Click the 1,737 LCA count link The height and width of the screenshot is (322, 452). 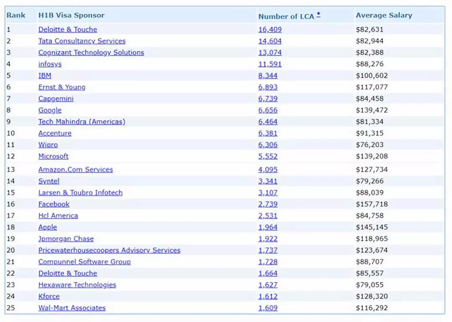(x=268, y=250)
